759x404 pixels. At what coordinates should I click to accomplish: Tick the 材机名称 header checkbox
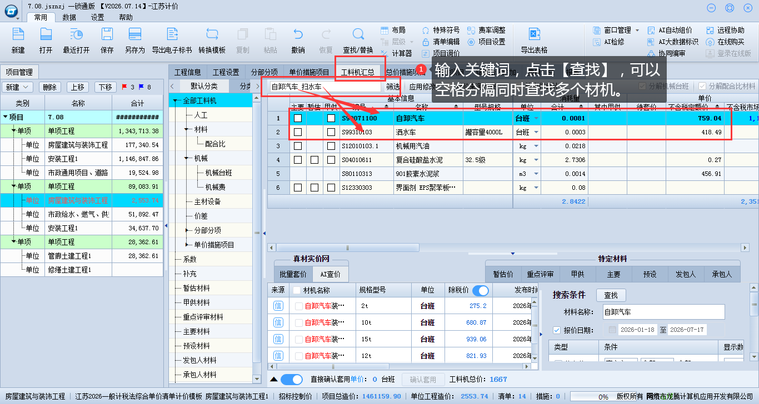click(297, 290)
